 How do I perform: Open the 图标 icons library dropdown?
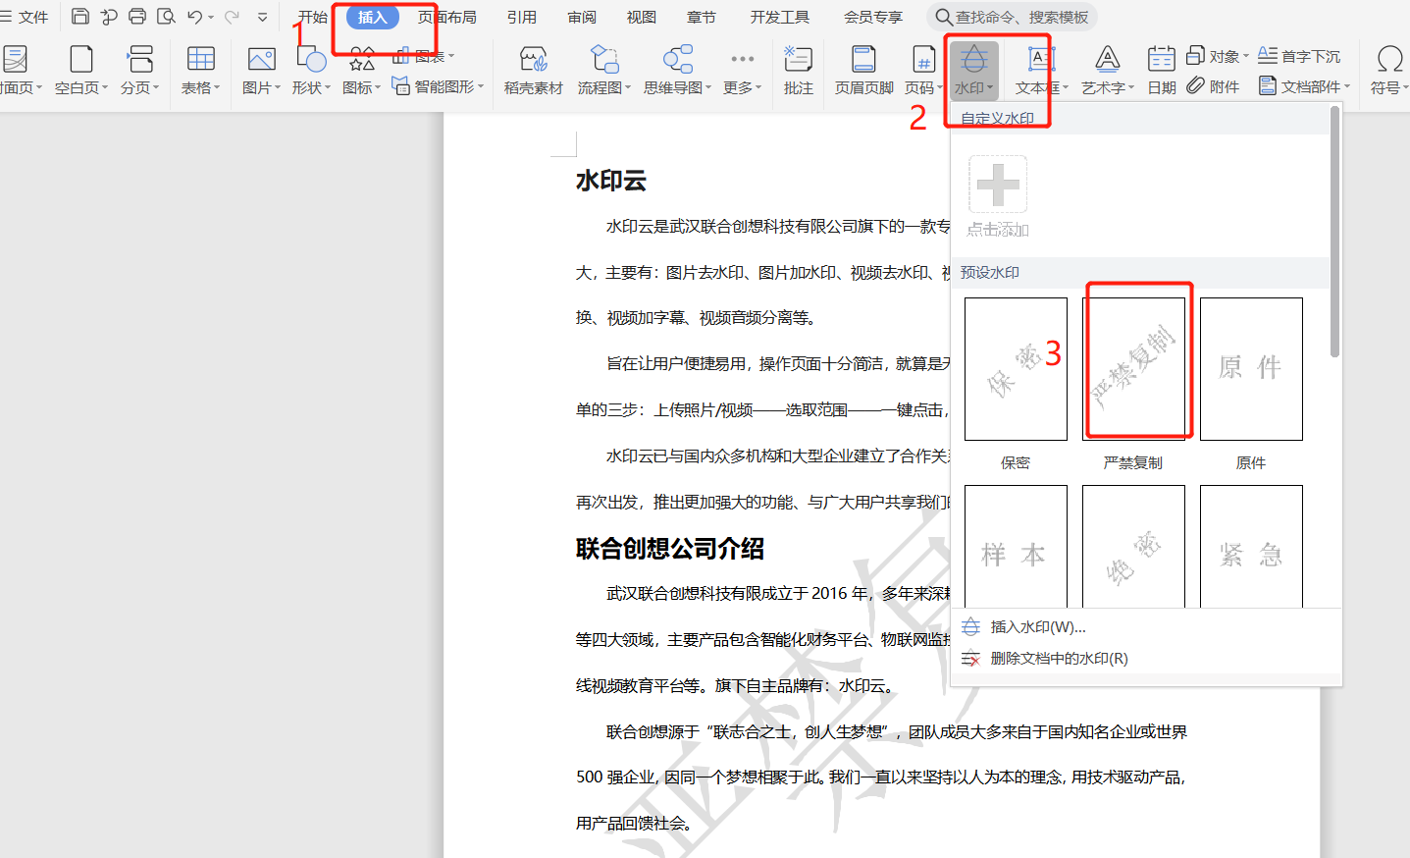click(x=361, y=70)
